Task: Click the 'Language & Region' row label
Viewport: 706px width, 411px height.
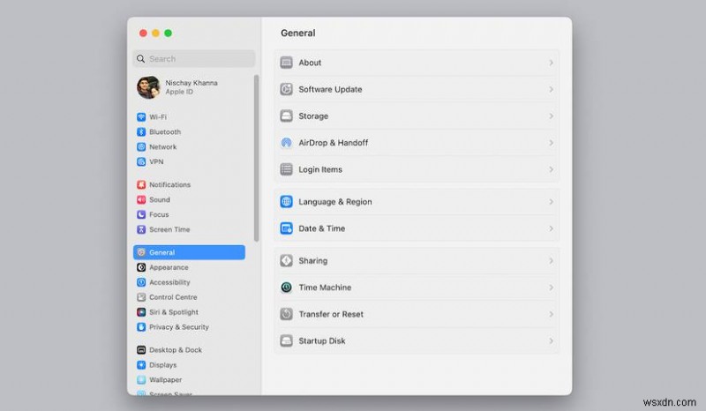Action: click(x=335, y=202)
